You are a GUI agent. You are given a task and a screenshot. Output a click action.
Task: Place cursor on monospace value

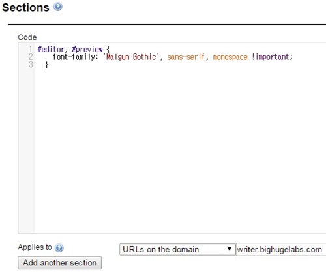click(x=230, y=57)
